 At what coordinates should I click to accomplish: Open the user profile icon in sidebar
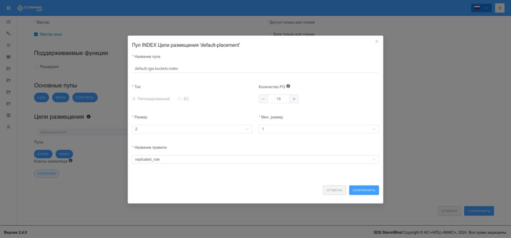point(8,127)
